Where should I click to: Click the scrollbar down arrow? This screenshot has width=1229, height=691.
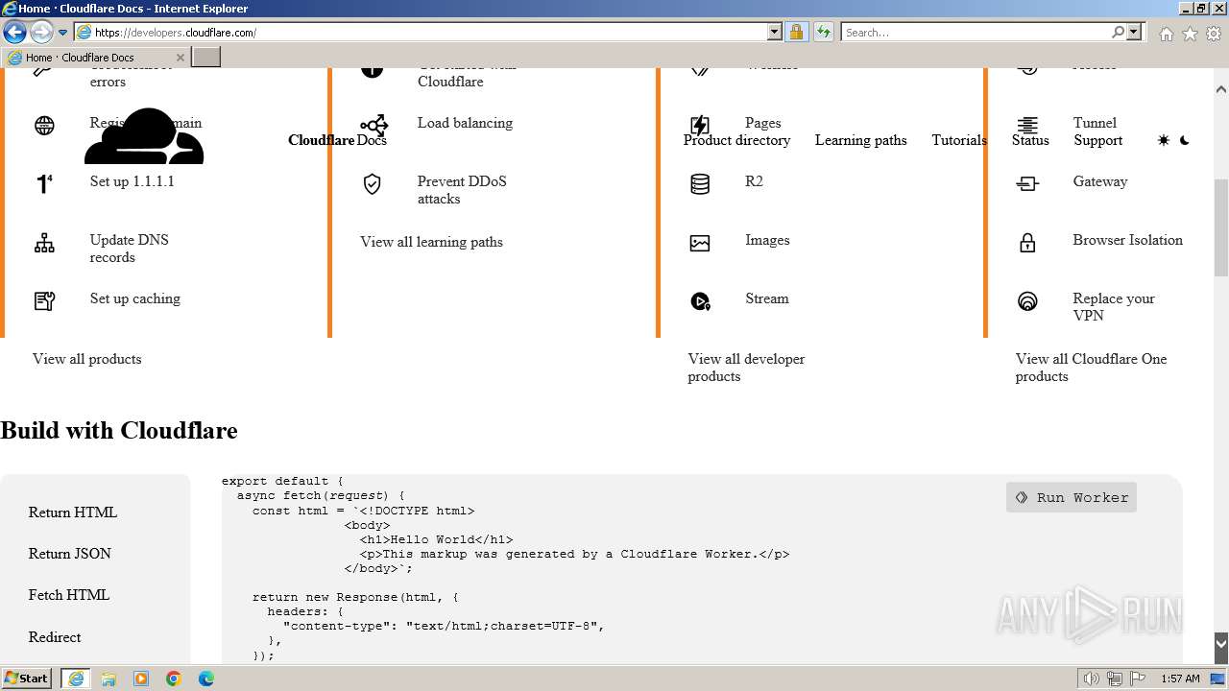tap(1221, 642)
